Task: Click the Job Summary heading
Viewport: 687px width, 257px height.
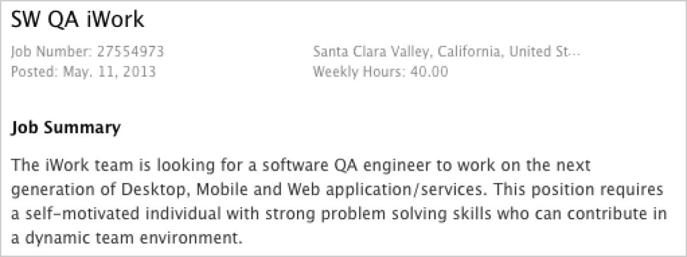Action: point(66,128)
